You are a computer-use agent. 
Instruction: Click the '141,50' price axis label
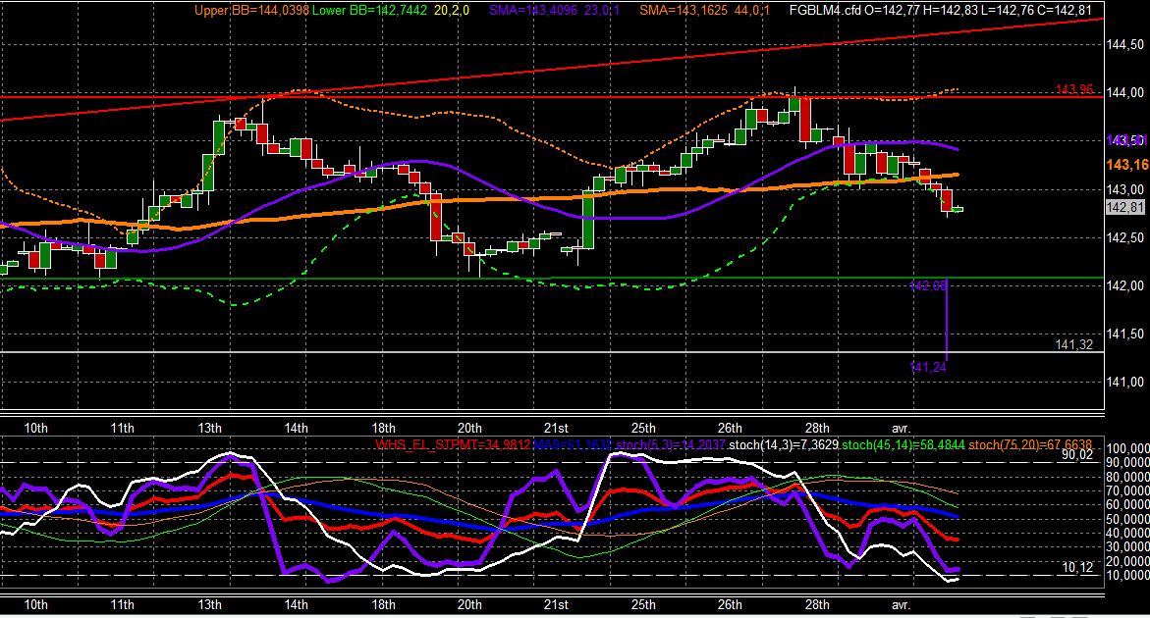click(1125, 334)
